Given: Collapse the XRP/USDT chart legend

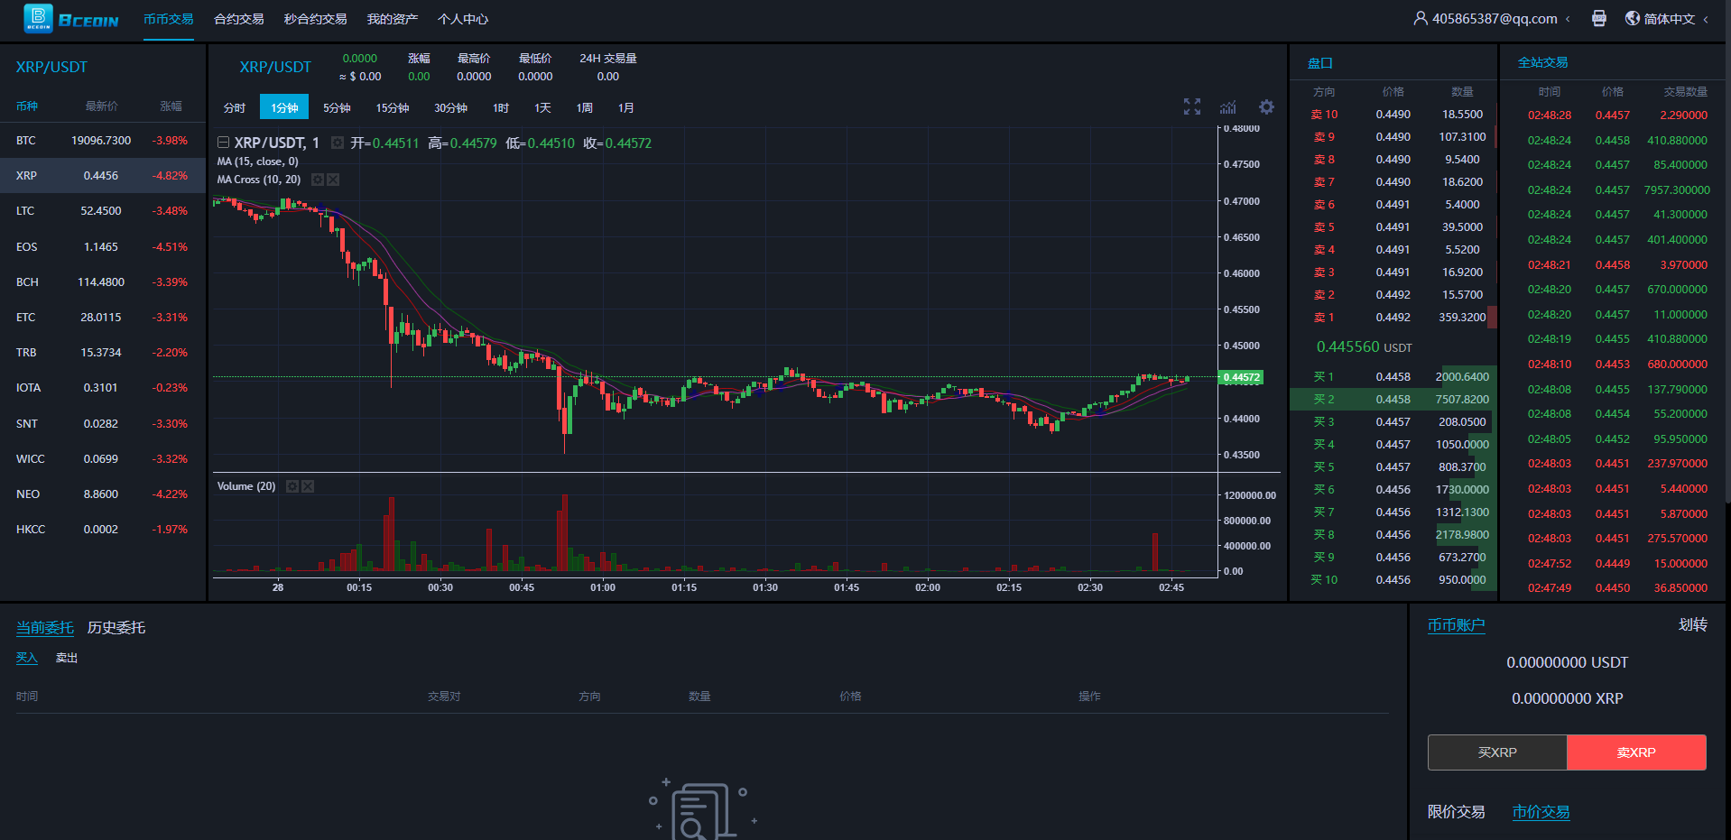Looking at the screenshot, I should [x=223, y=143].
